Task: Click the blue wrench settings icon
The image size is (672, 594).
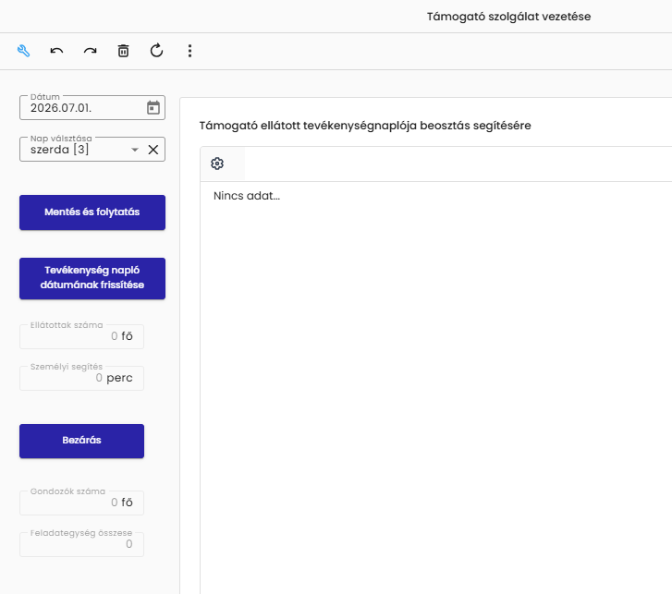Action: (x=24, y=51)
